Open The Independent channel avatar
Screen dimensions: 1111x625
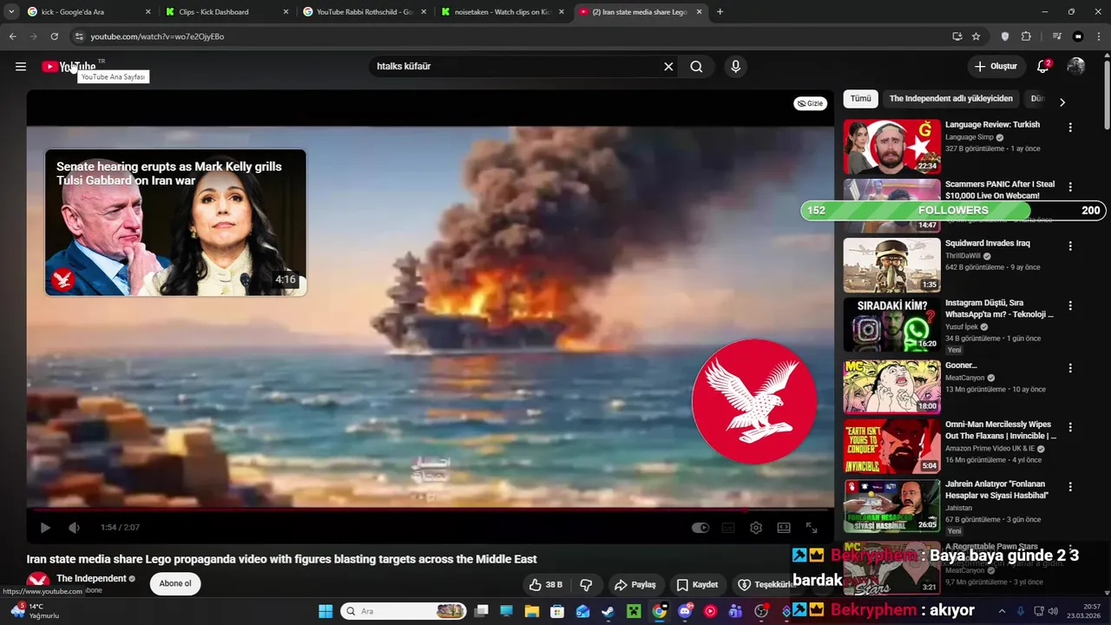tap(37, 583)
